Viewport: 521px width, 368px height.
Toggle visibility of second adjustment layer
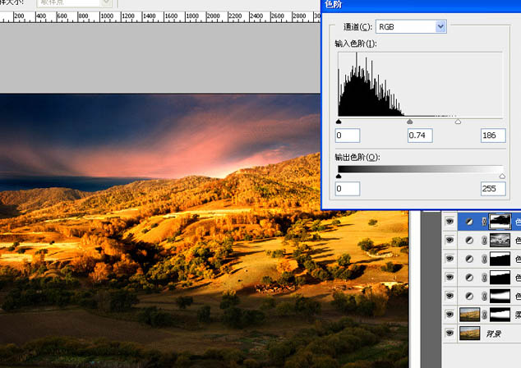click(450, 240)
